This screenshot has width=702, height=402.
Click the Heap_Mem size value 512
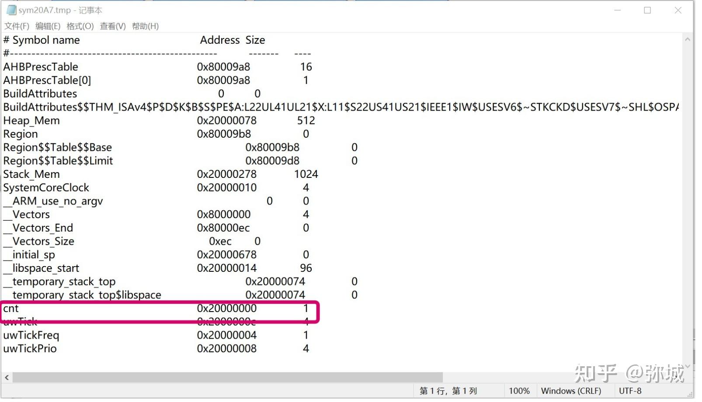click(306, 121)
